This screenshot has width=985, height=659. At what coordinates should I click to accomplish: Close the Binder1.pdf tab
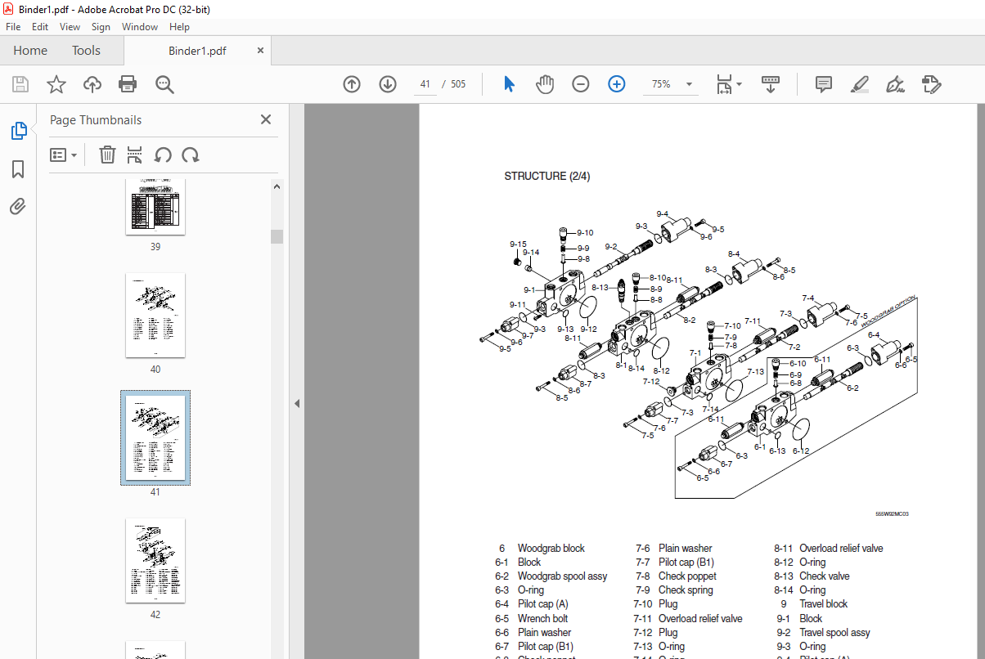click(x=260, y=50)
